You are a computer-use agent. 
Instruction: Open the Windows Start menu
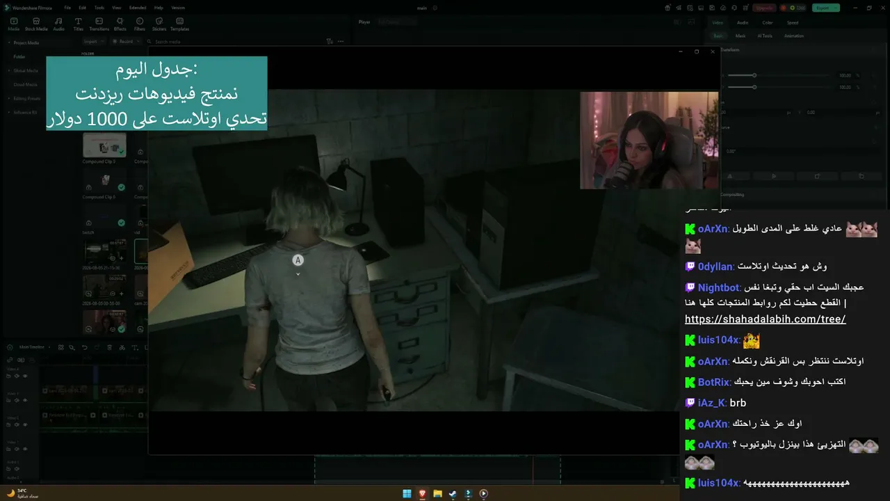coord(407,494)
